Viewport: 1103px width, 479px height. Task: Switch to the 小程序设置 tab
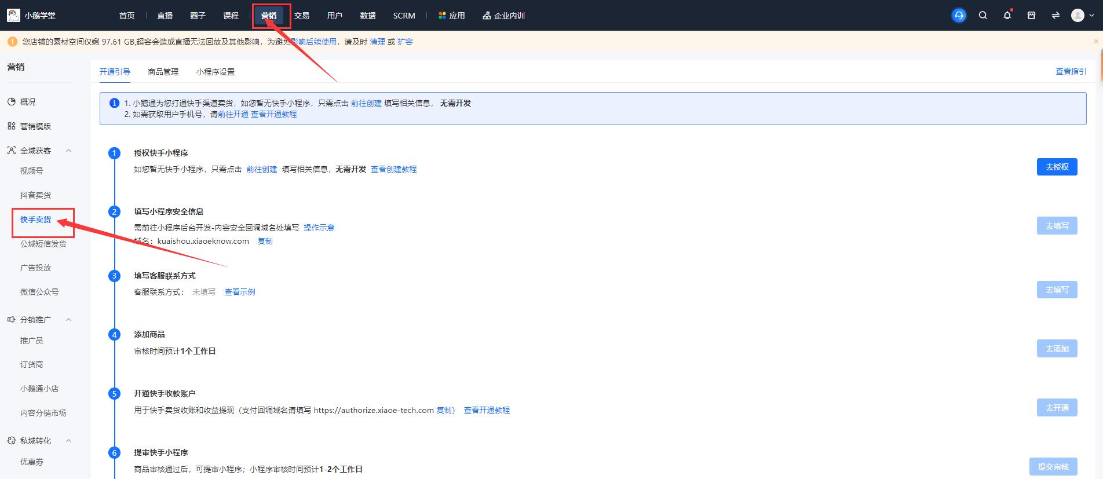(215, 72)
